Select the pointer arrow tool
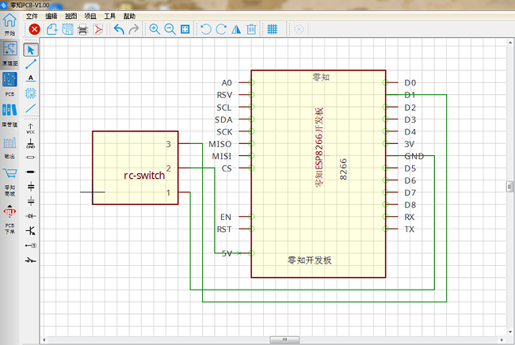 31,50
